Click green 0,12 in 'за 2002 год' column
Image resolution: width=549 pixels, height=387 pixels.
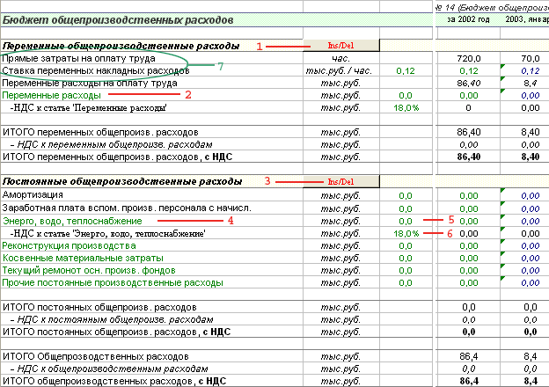[469, 71]
